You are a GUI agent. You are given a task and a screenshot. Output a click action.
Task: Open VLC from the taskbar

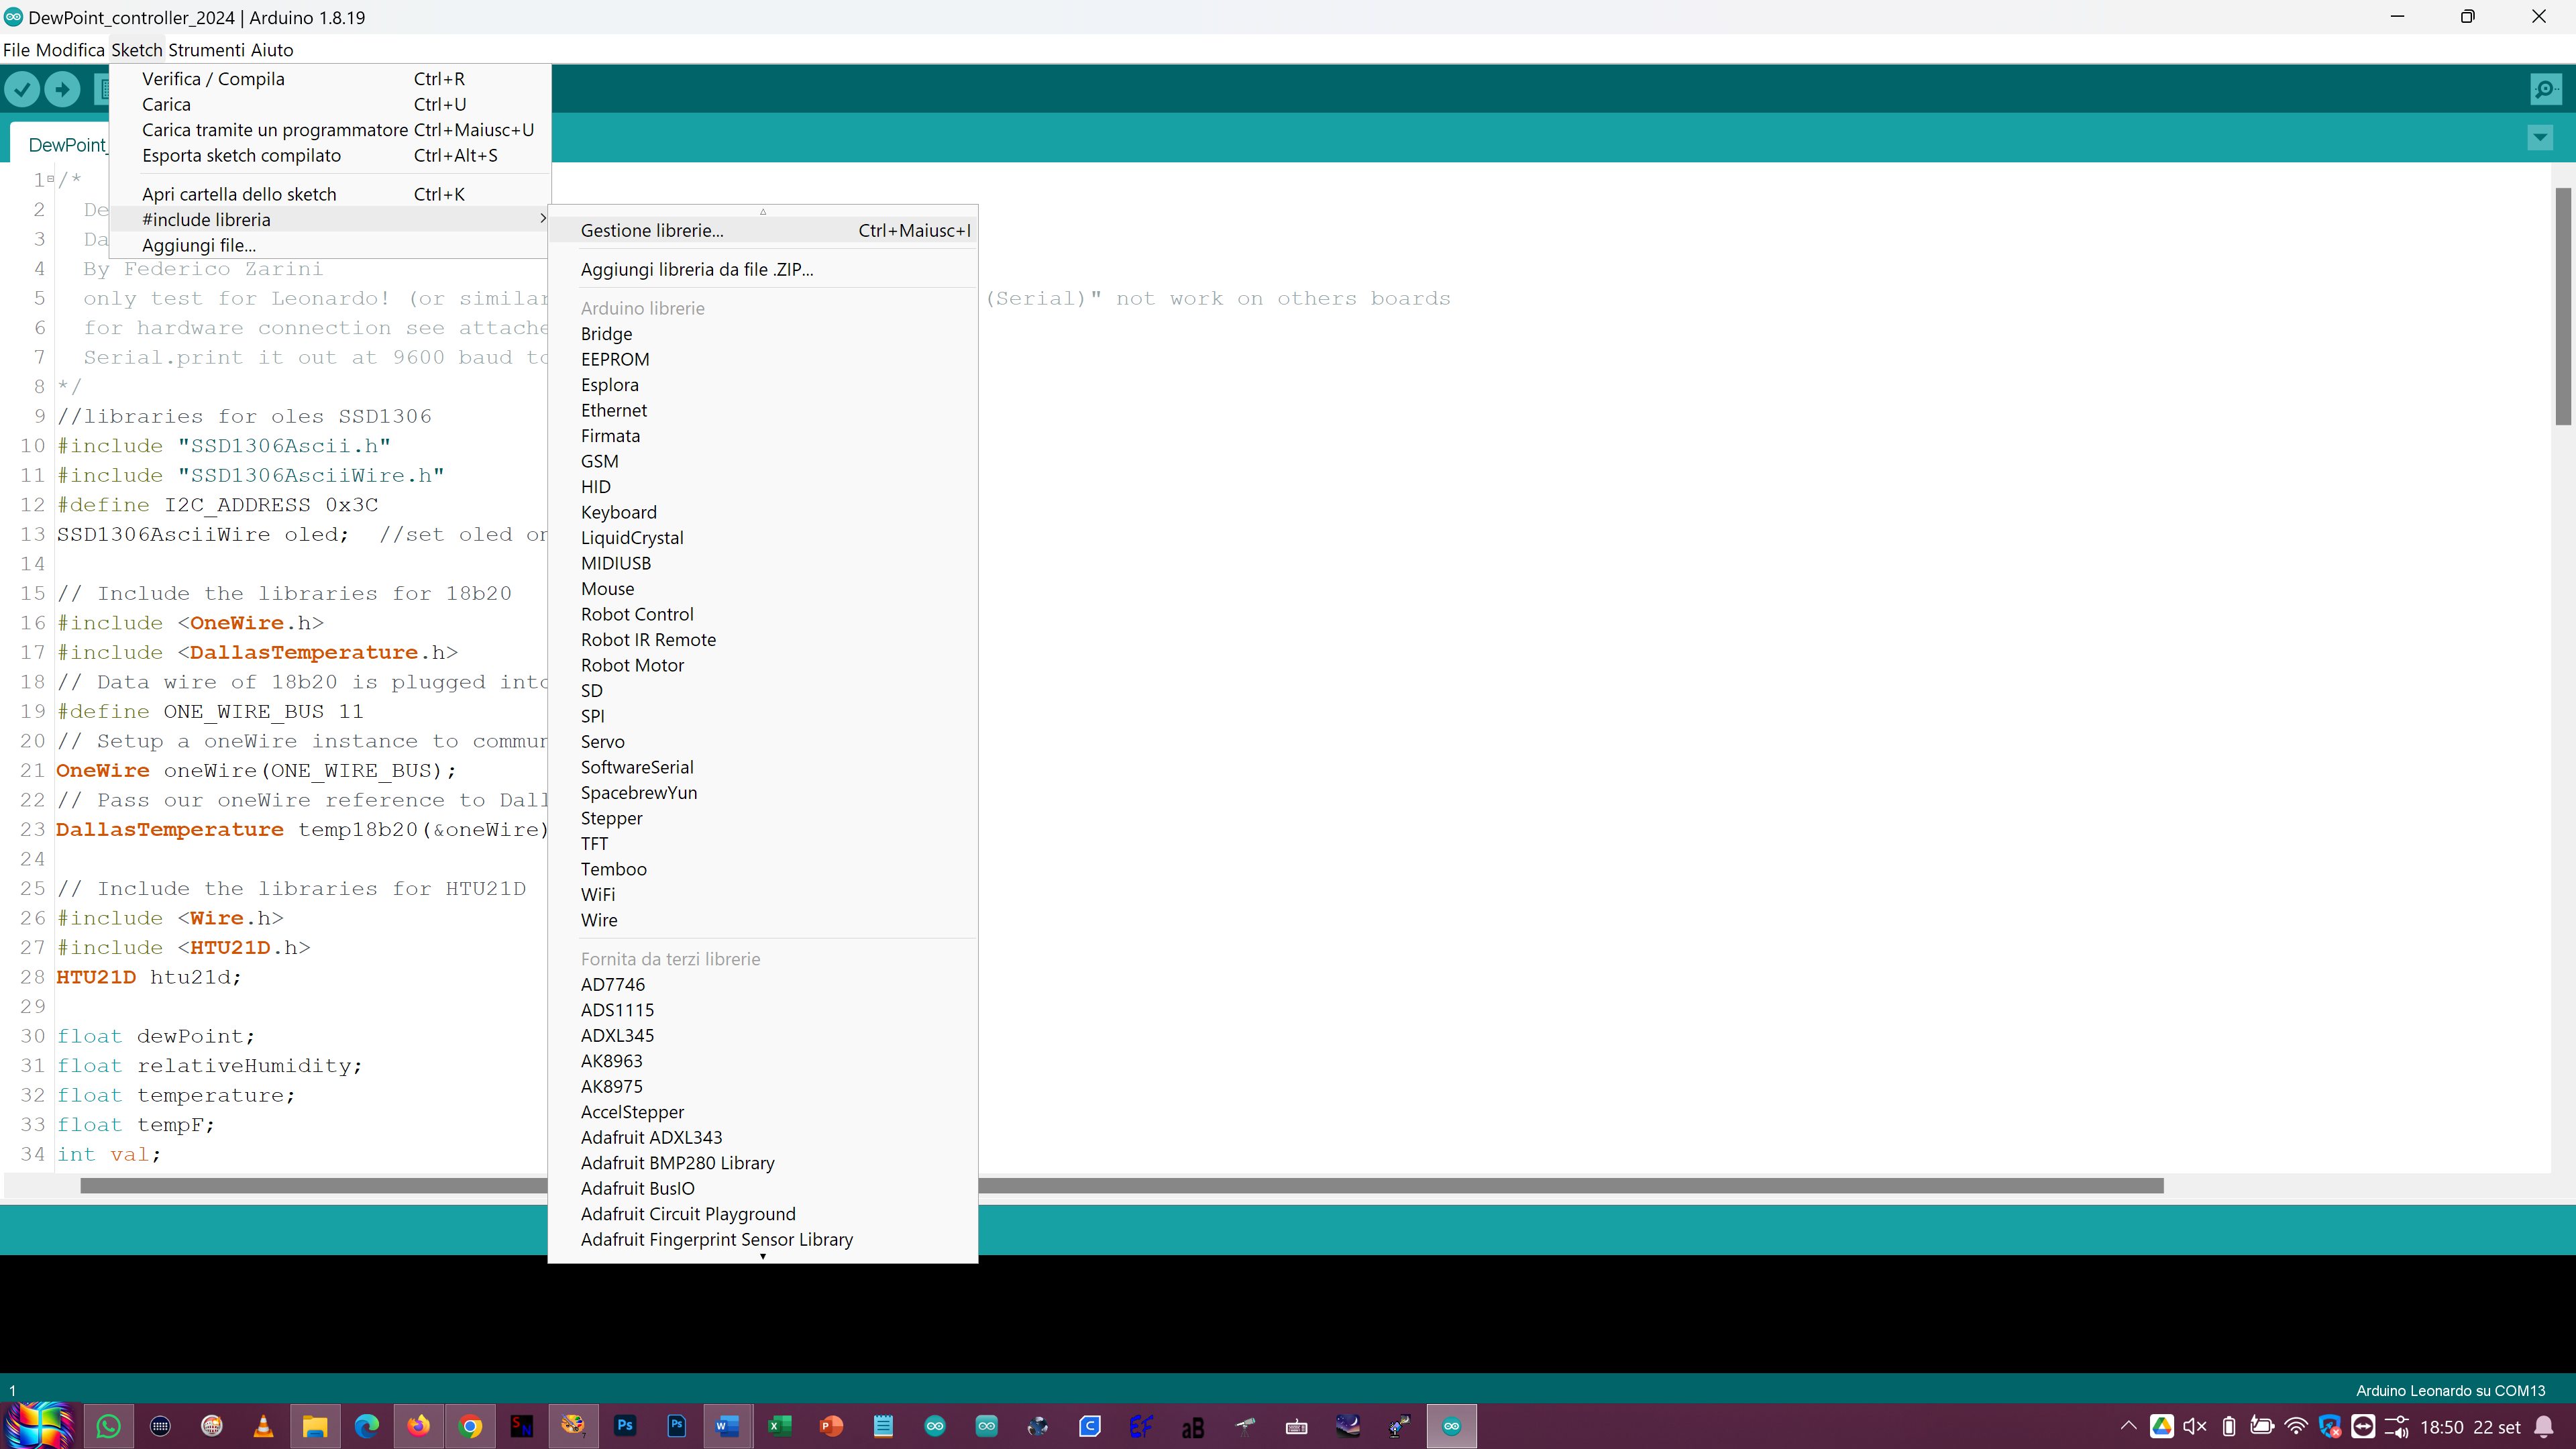[263, 1426]
